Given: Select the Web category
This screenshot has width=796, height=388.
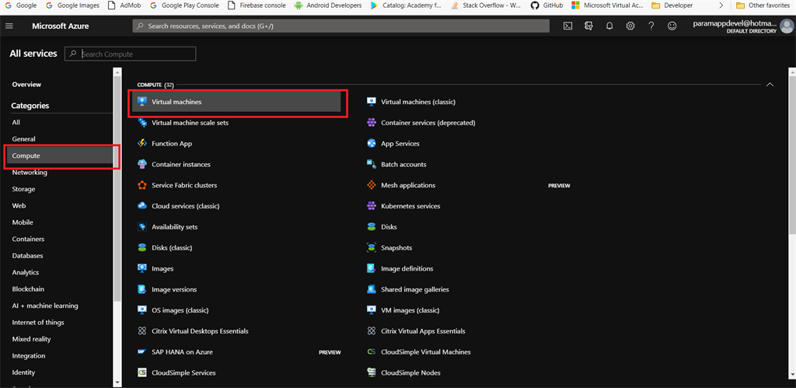Looking at the screenshot, I should [x=19, y=206].
